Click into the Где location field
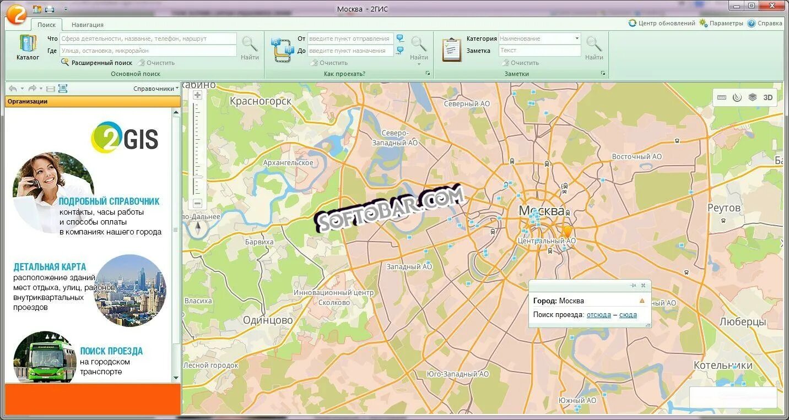The height and width of the screenshot is (420, 789). [148, 51]
